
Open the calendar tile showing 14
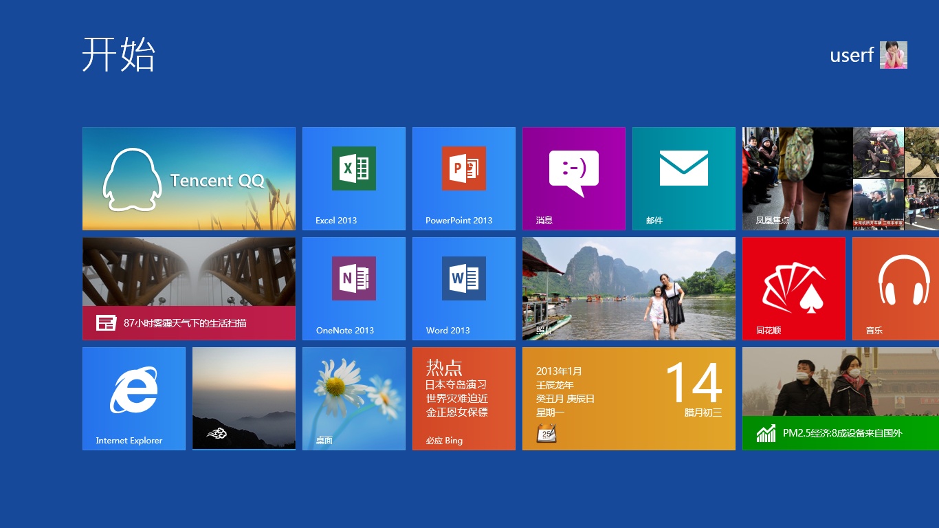click(x=629, y=399)
